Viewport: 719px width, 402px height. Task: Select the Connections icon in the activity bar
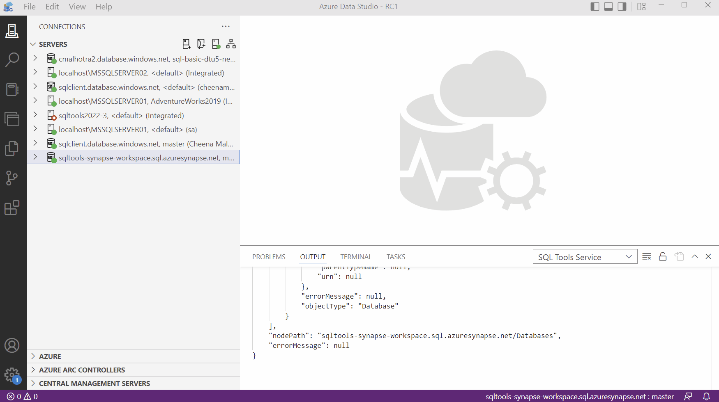[12, 31]
